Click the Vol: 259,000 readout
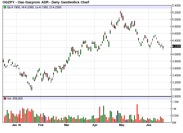 [15, 98]
